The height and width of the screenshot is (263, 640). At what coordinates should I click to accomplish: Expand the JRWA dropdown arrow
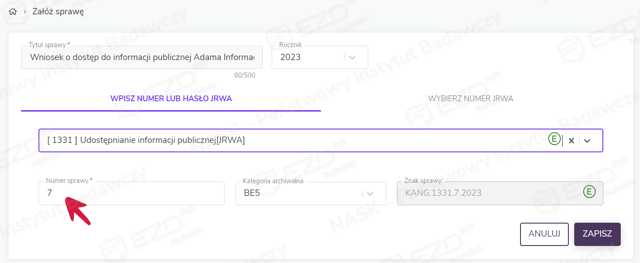pos(587,141)
